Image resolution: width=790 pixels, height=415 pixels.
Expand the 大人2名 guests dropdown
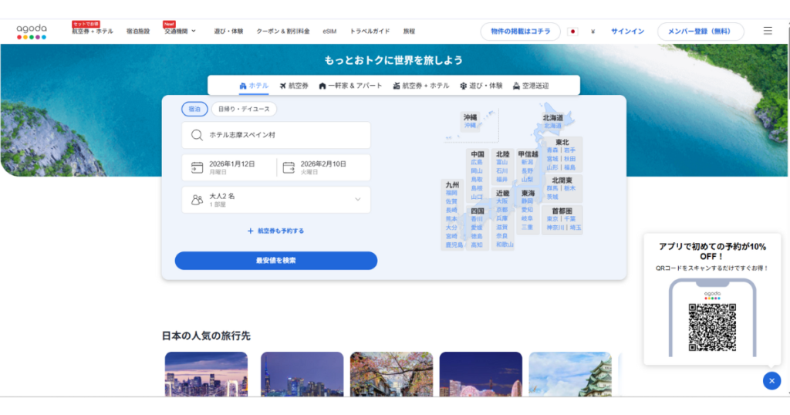[x=357, y=200]
